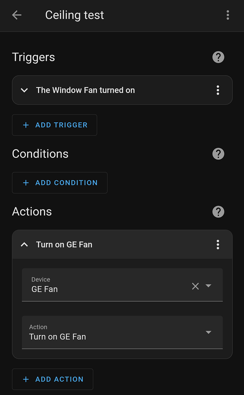Open help for the Conditions section
The image size is (244, 395).
[218, 154]
